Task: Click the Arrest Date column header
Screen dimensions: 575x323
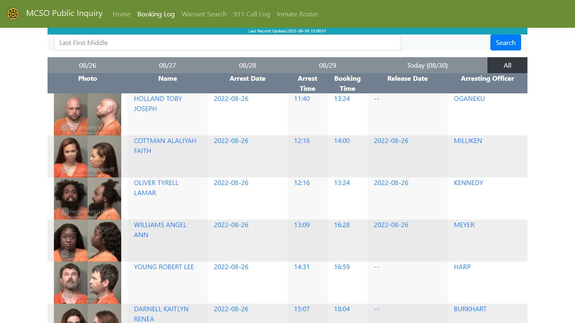Action: pos(248,78)
